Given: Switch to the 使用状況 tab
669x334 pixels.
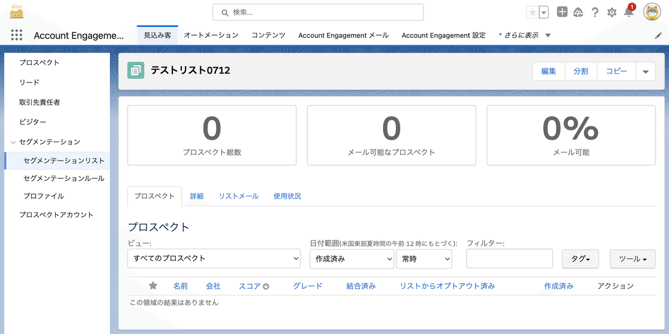Looking at the screenshot, I should tap(287, 196).
